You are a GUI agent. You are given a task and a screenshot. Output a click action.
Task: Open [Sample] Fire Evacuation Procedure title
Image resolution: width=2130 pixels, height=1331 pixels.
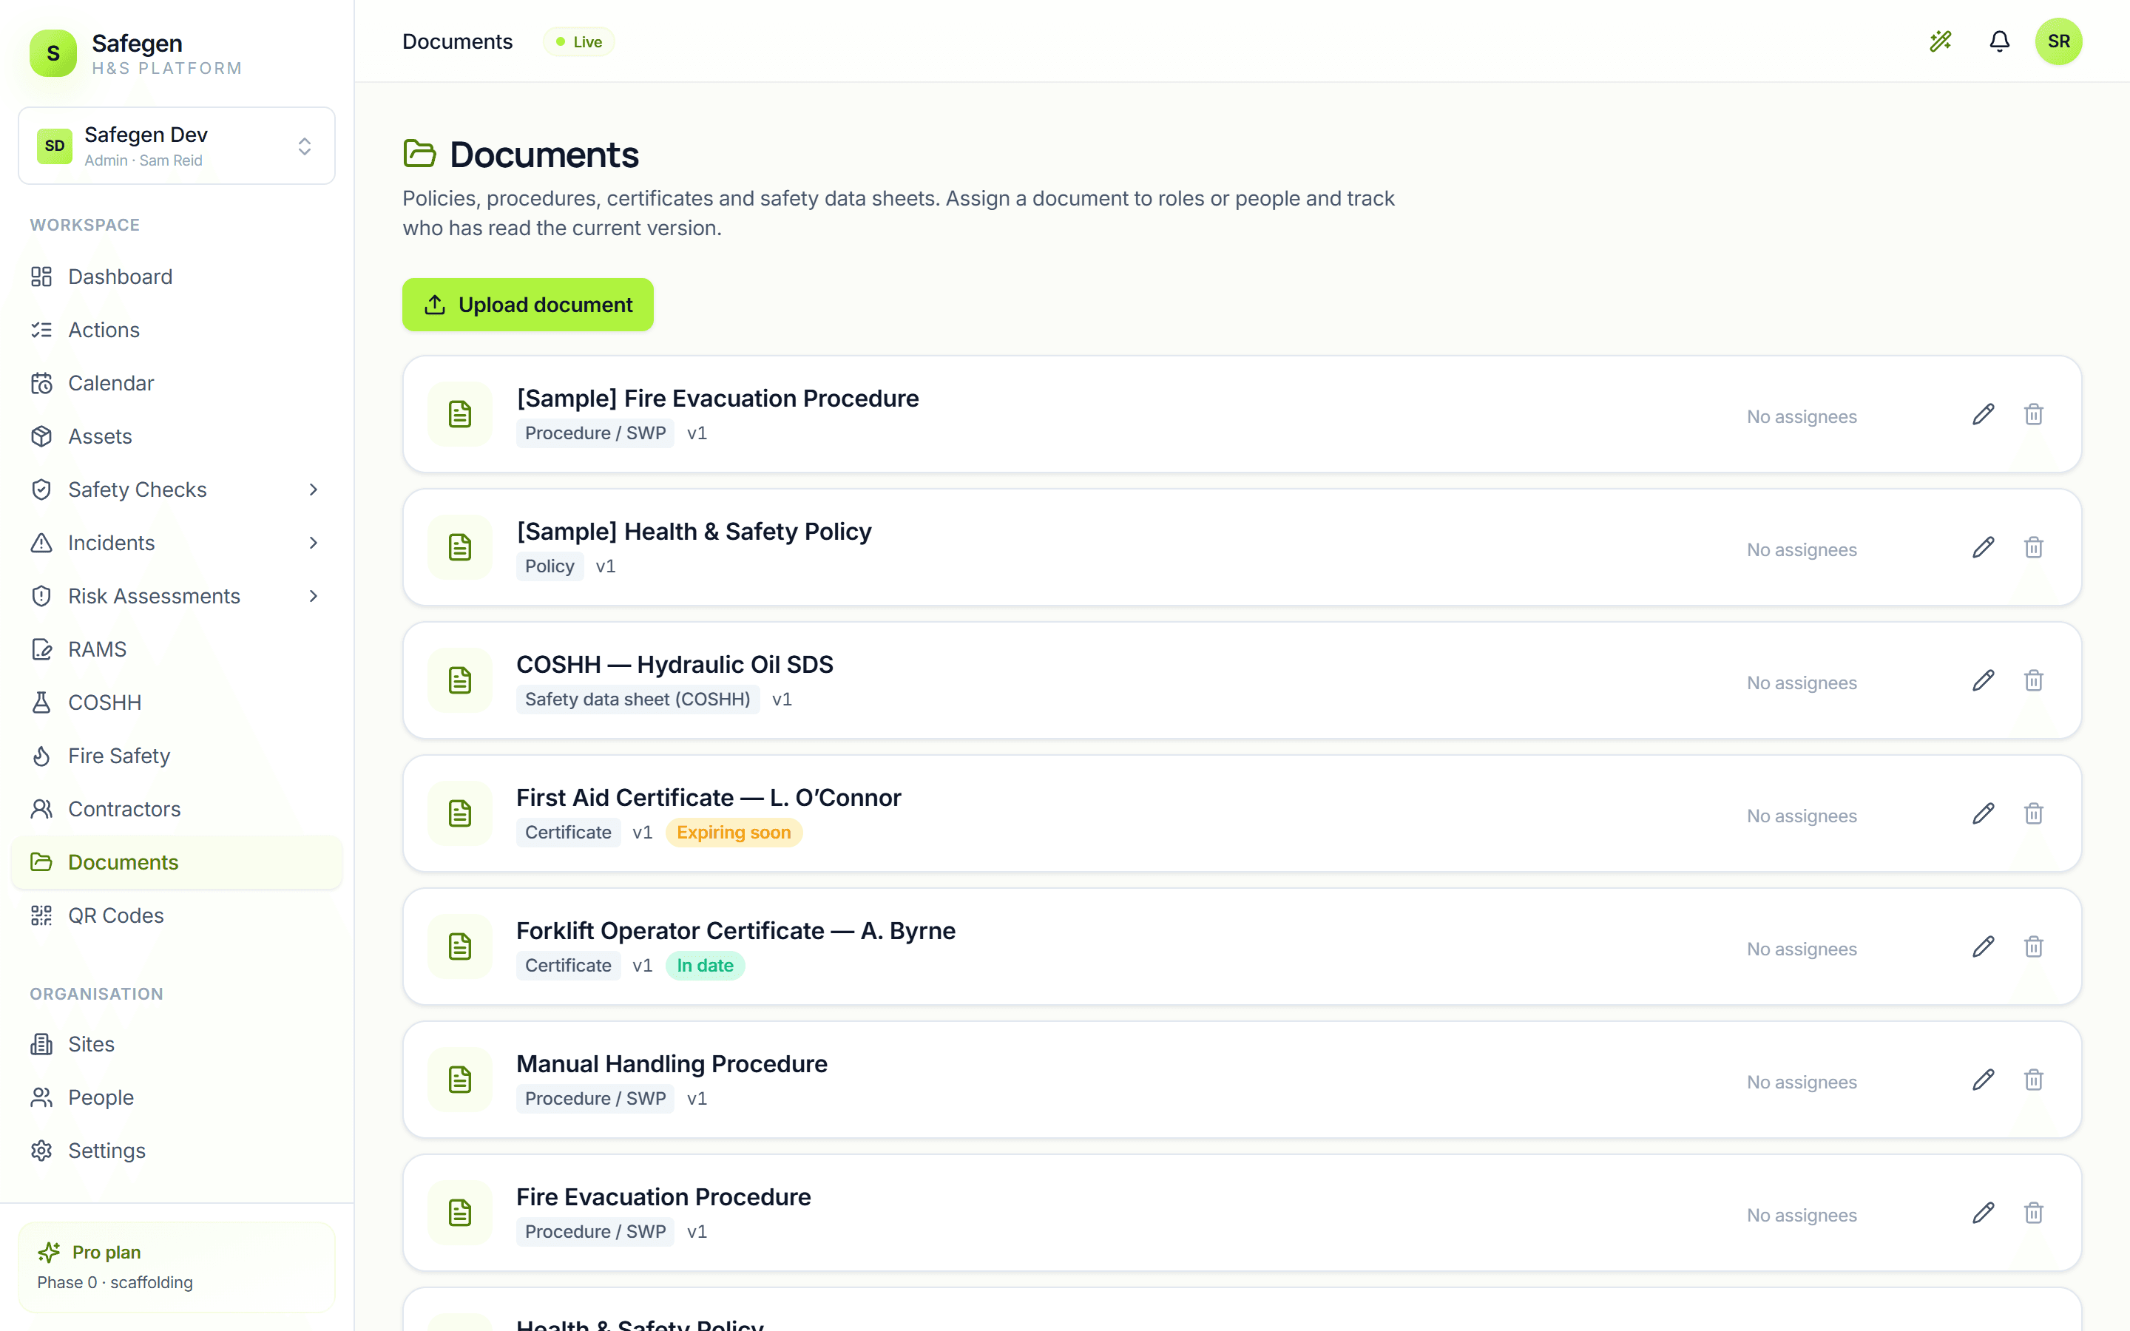pyautogui.click(x=717, y=398)
